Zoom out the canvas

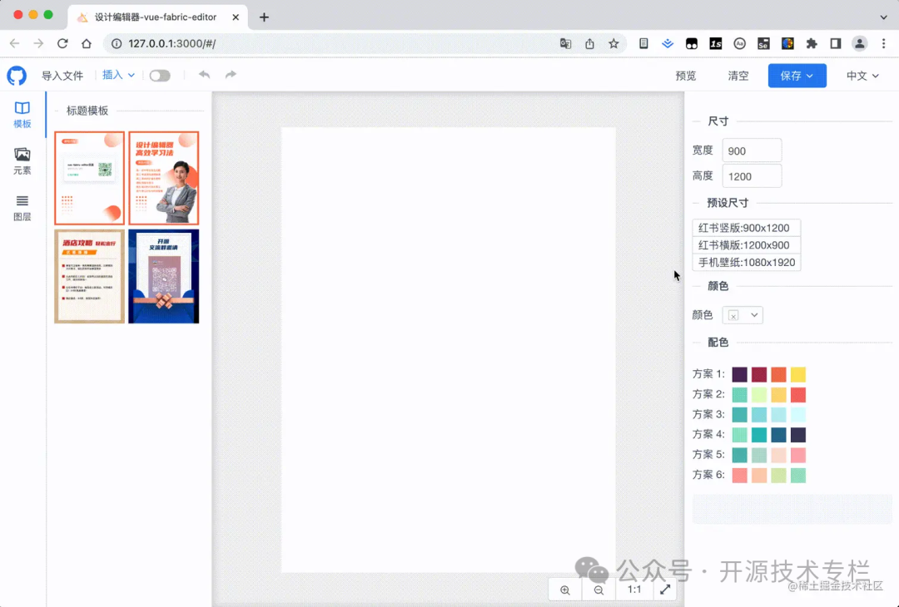tap(599, 590)
